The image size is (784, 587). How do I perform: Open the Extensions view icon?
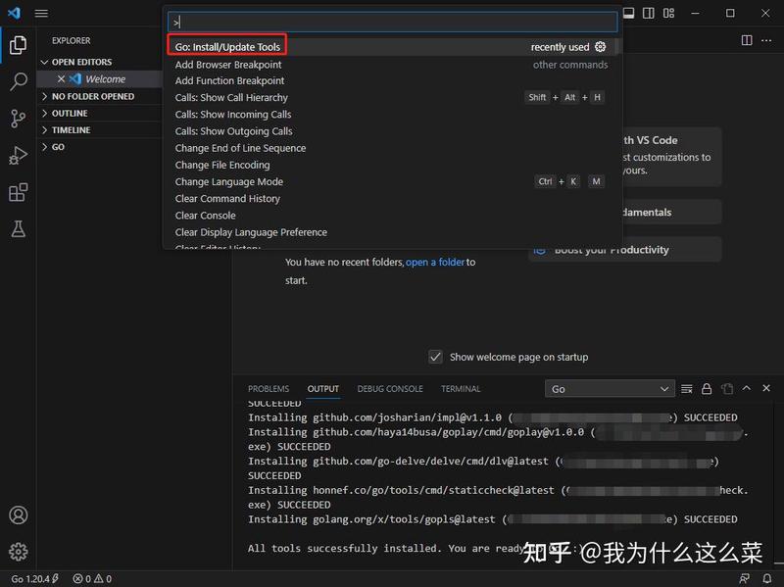click(x=18, y=192)
